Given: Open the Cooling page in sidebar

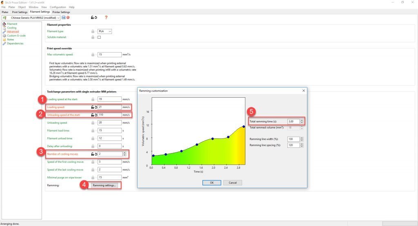Looking at the screenshot, I should coord(12,28).
